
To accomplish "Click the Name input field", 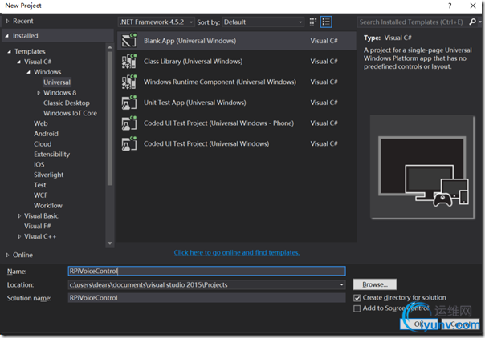I will (x=206, y=271).
